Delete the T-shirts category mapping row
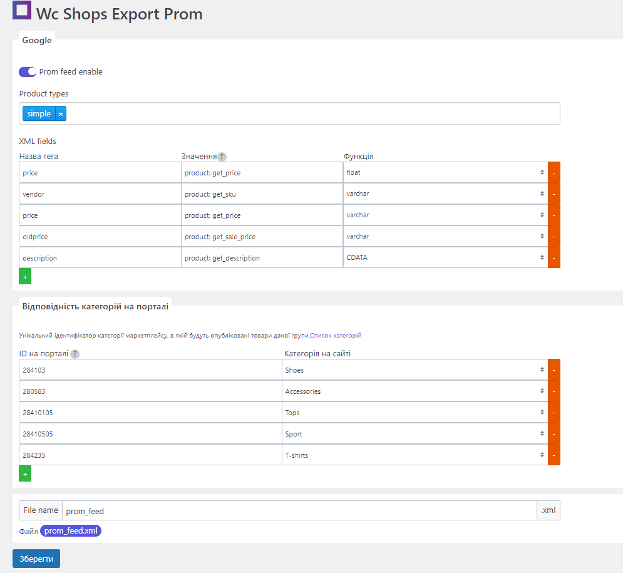The width and height of the screenshot is (623, 573). point(554,455)
